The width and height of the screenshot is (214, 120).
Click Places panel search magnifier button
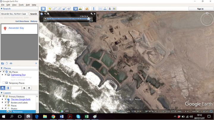click(x=3, y=88)
